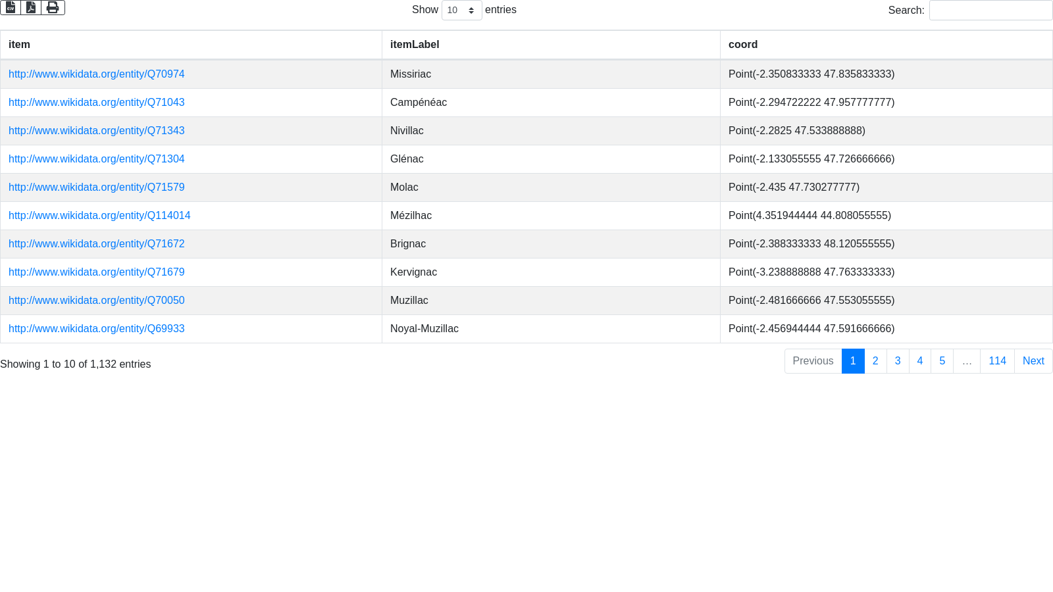Sort table by item column header
The width and height of the screenshot is (1053, 592).
pyautogui.click(x=19, y=45)
